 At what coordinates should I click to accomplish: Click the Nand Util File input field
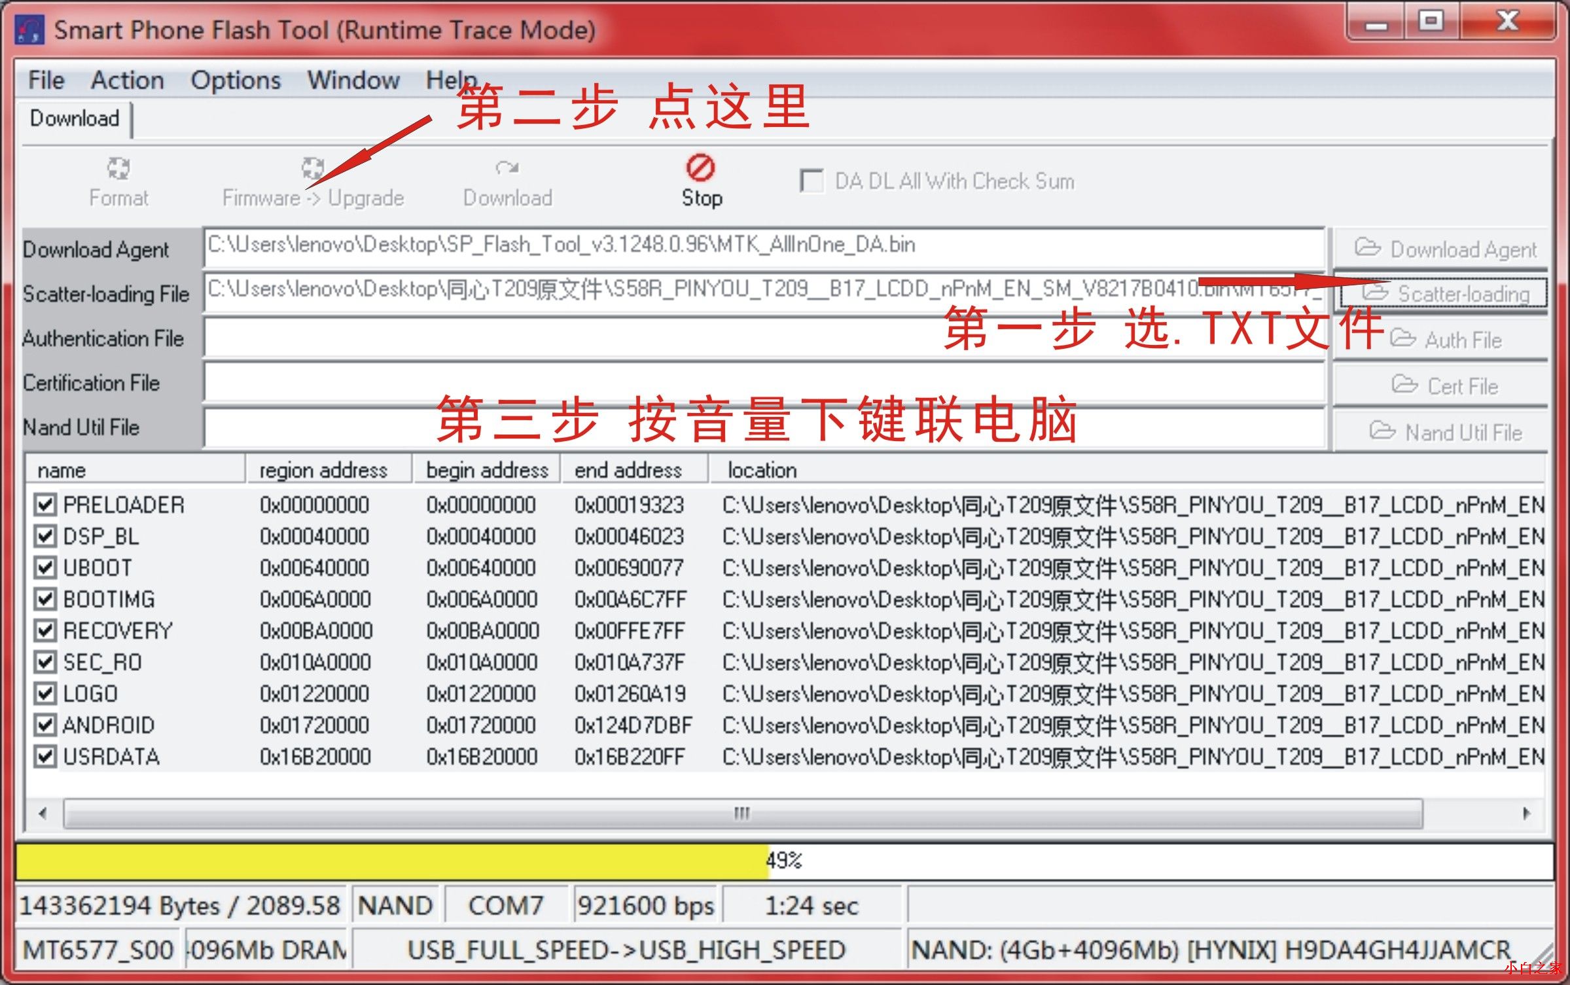[x=764, y=427]
